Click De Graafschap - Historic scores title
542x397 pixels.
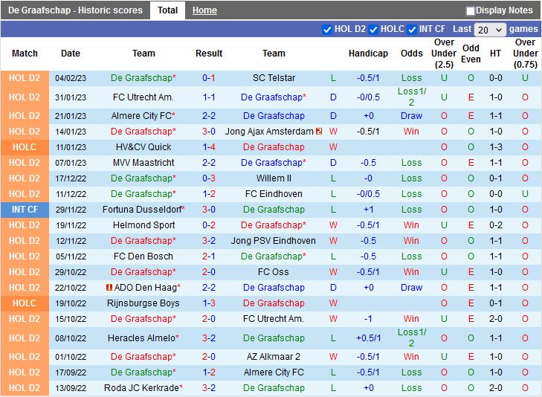pos(75,10)
